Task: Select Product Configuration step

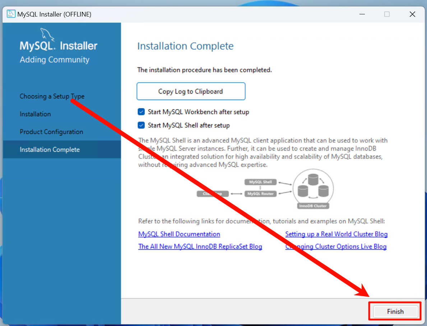Action: [x=51, y=132]
